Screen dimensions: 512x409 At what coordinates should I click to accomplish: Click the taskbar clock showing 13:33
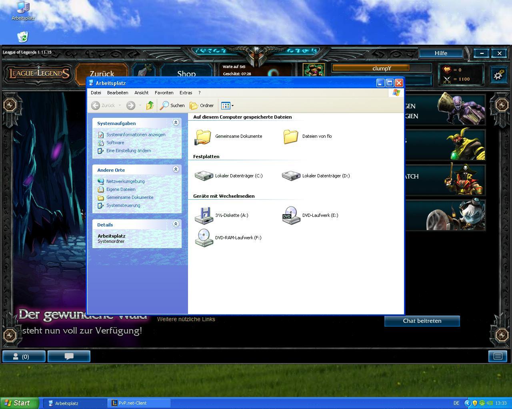pyautogui.click(x=501, y=403)
